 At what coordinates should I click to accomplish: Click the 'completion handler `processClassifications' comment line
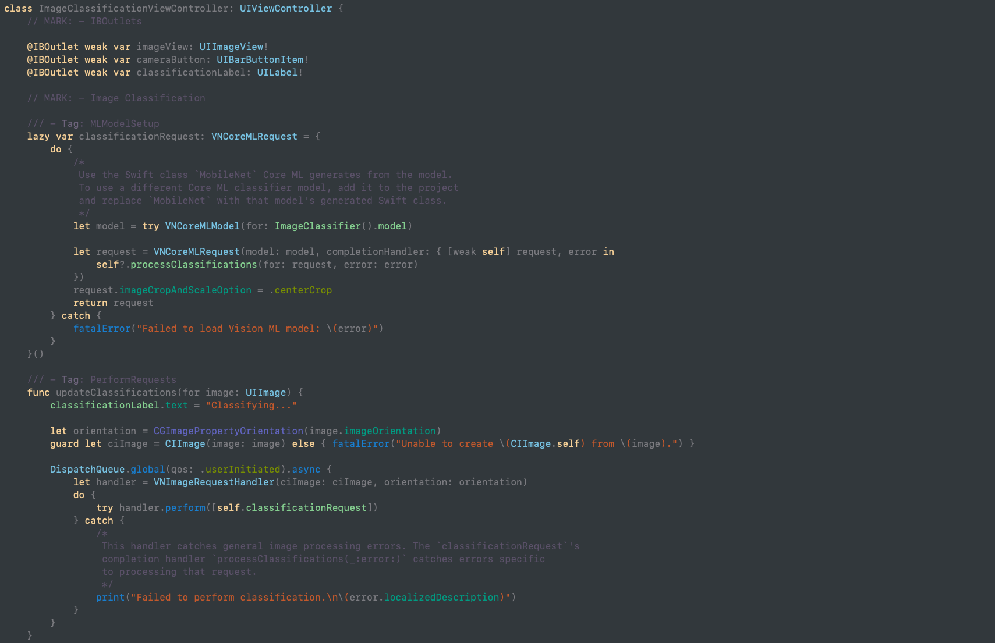pyautogui.click(x=324, y=559)
